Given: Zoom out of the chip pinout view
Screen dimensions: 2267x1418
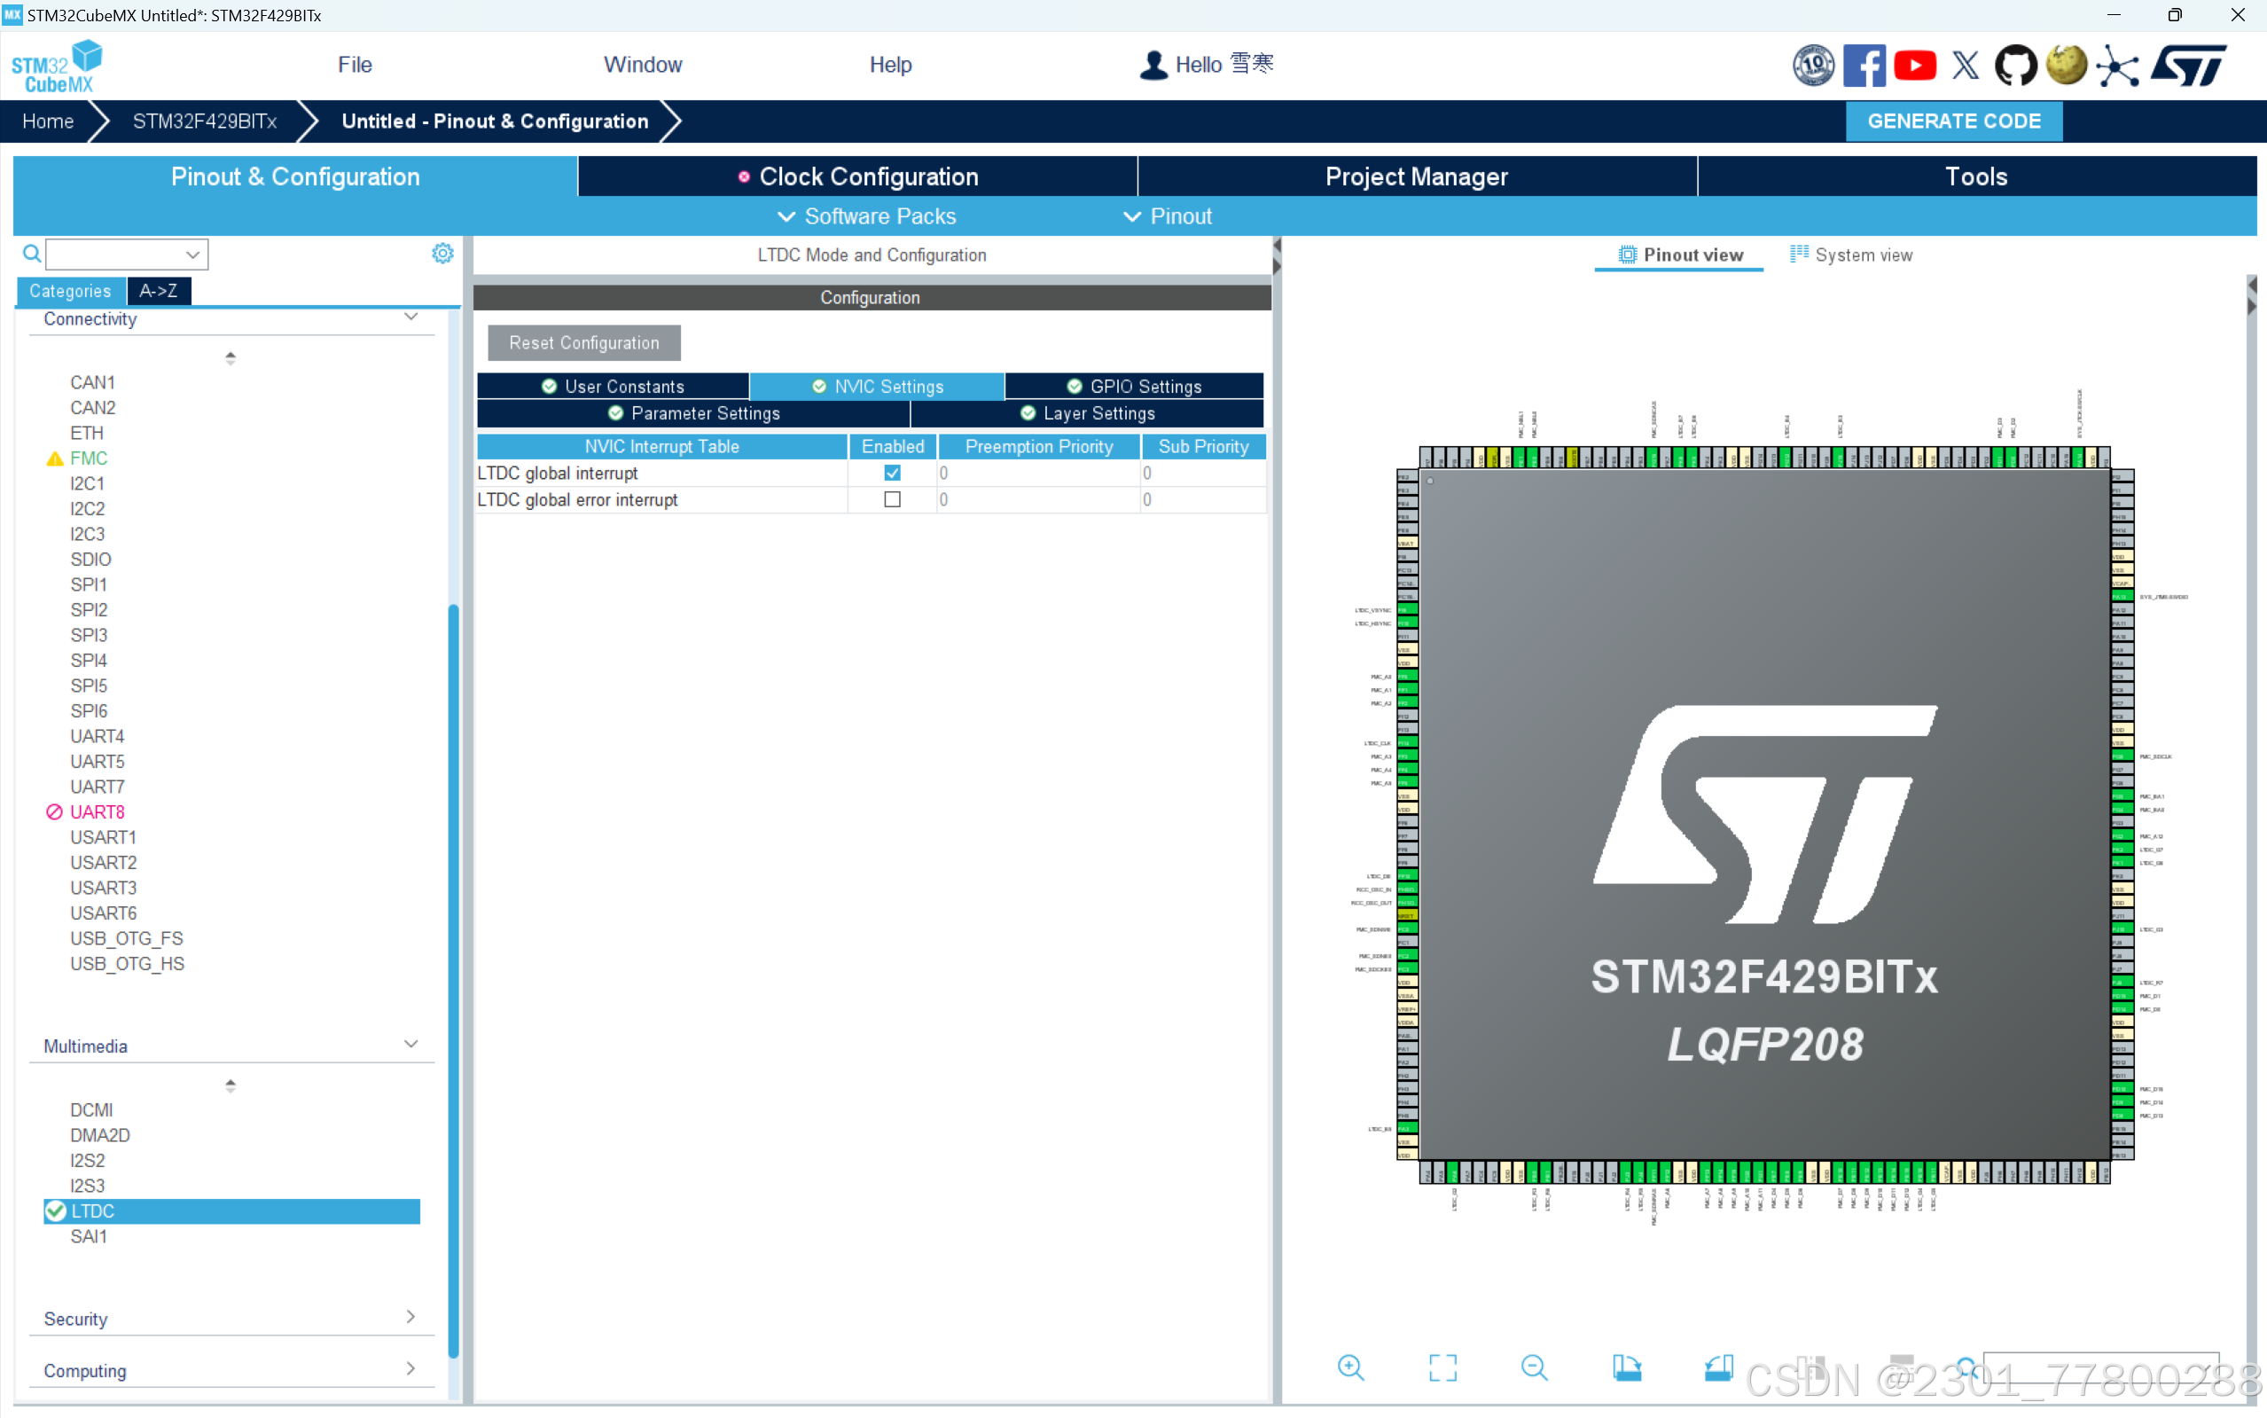Looking at the screenshot, I should pyautogui.click(x=1534, y=1367).
